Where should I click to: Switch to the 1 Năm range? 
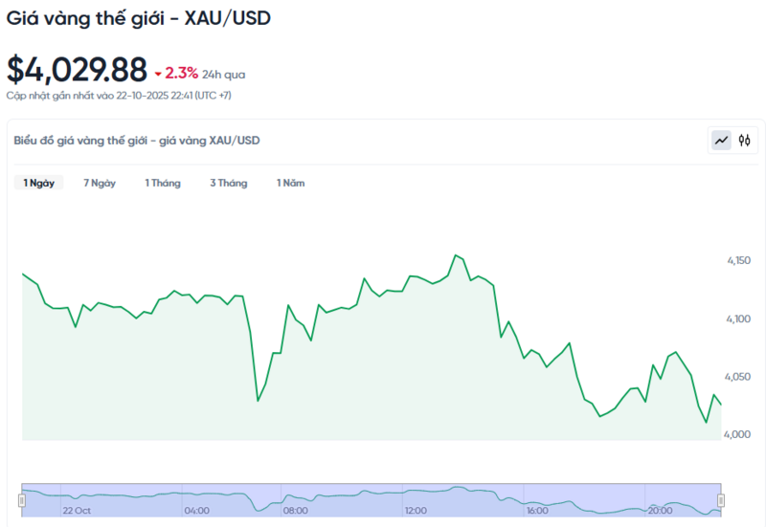pos(290,183)
